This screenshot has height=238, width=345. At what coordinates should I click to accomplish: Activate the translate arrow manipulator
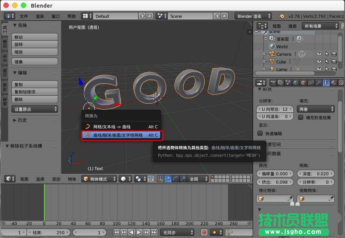click(x=167, y=178)
